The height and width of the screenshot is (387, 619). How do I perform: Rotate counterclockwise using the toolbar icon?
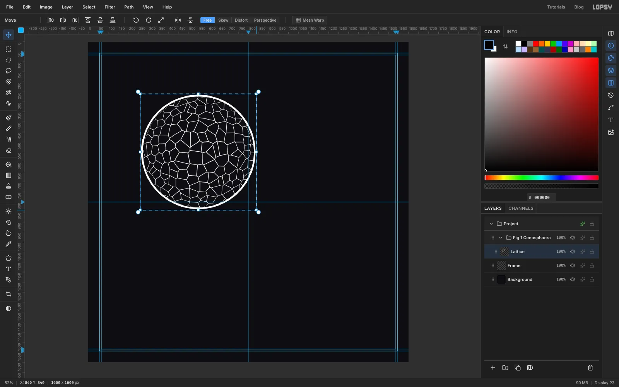coord(136,20)
